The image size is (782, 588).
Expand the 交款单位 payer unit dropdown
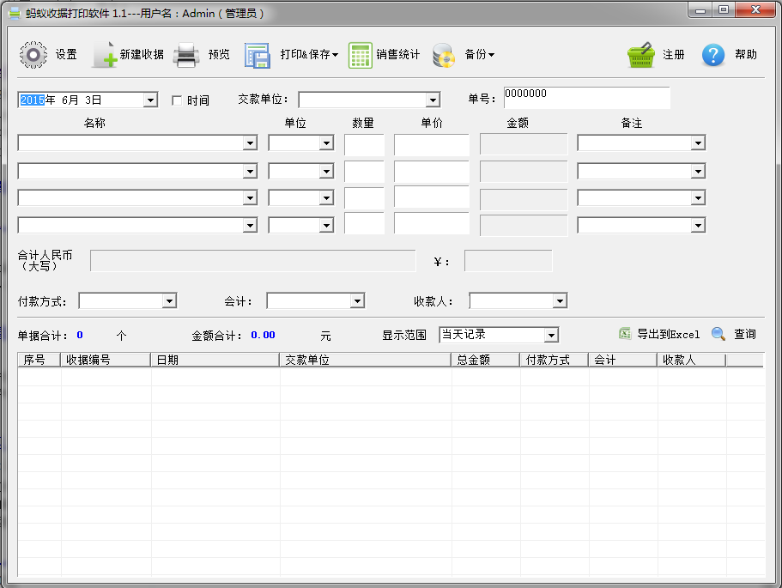pyautogui.click(x=431, y=98)
